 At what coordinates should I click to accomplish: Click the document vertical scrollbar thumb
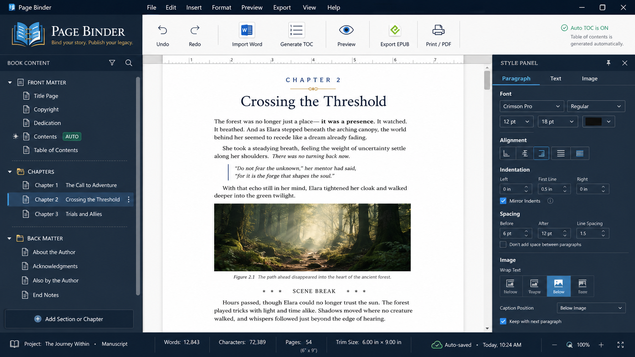[487, 80]
